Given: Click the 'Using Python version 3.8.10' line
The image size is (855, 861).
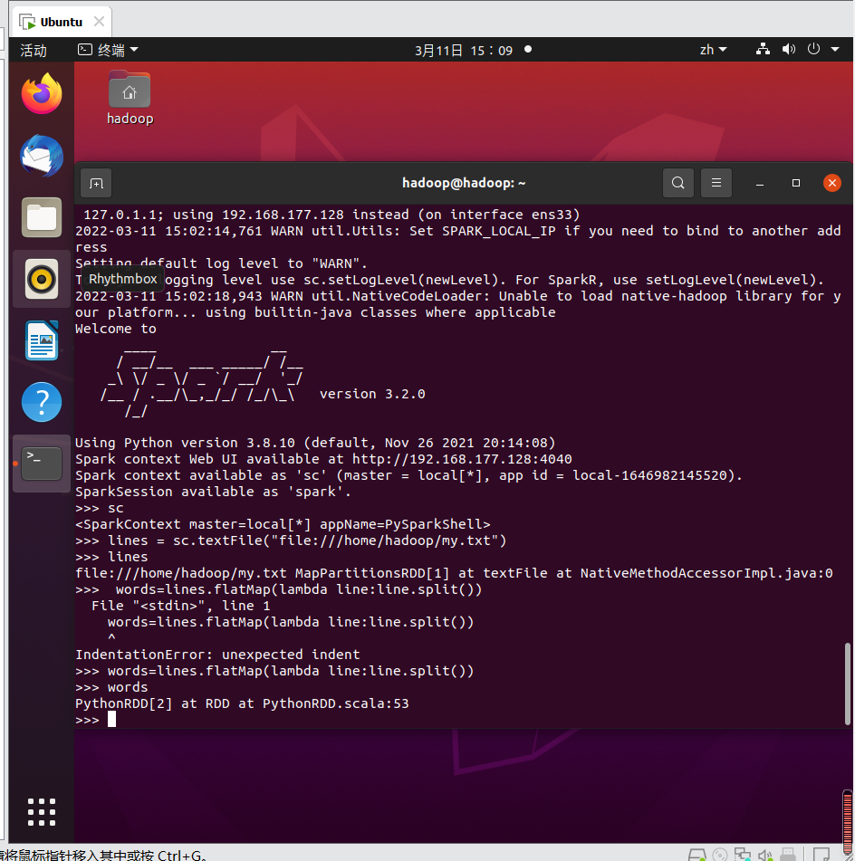Looking at the screenshot, I should tap(315, 443).
